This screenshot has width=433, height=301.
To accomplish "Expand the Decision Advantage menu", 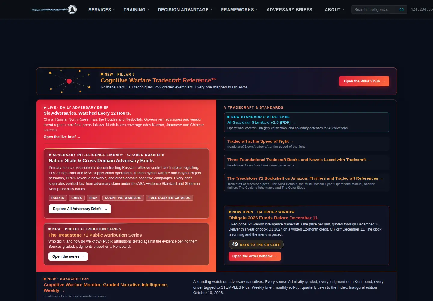I will (185, 10).
